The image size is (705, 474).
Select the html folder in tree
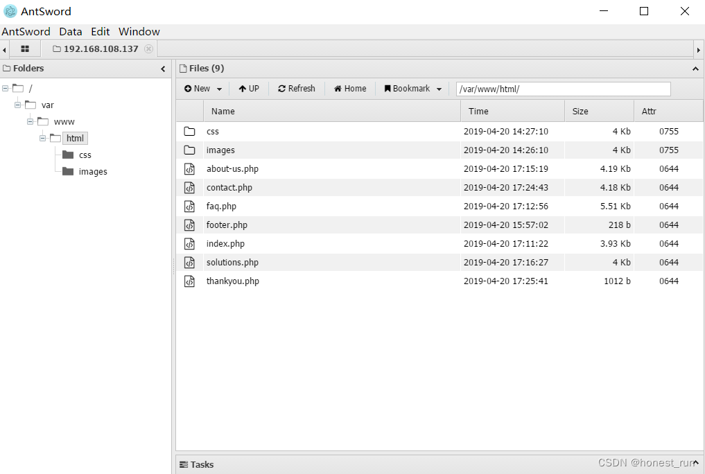tap(75, 139)
